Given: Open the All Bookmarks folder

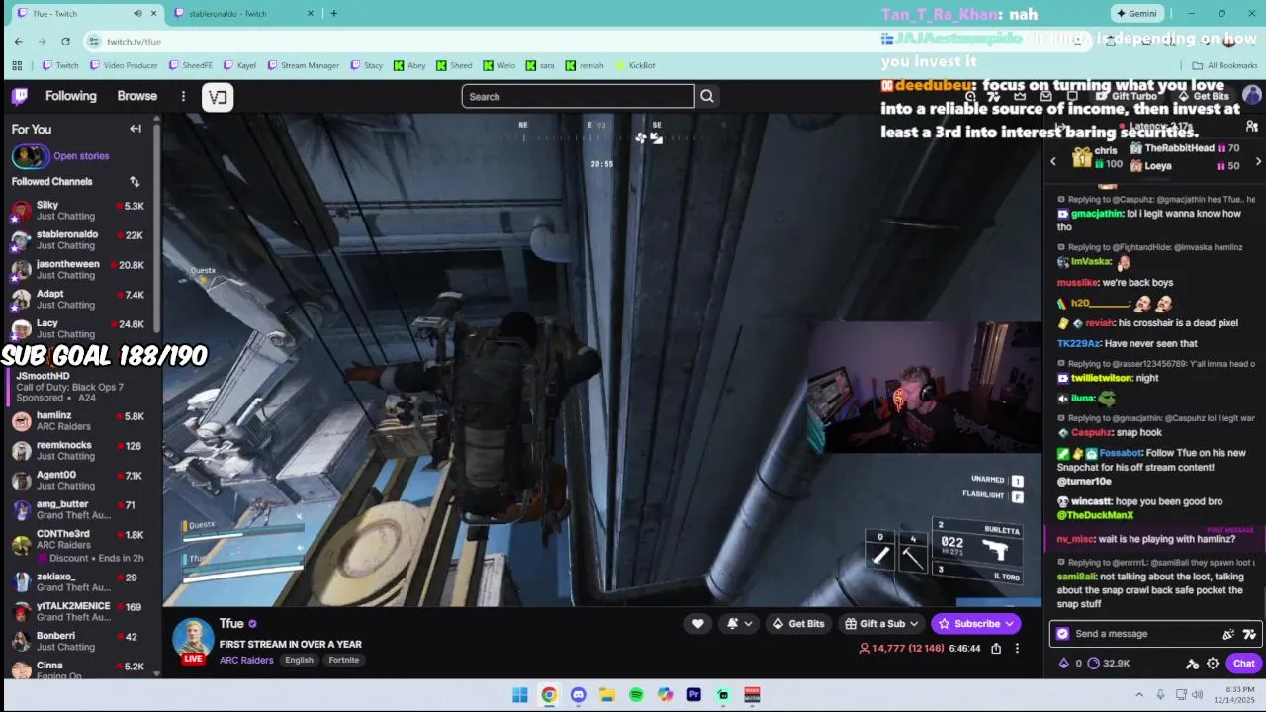Looking at the screenshot, I should click(1225, 65).
